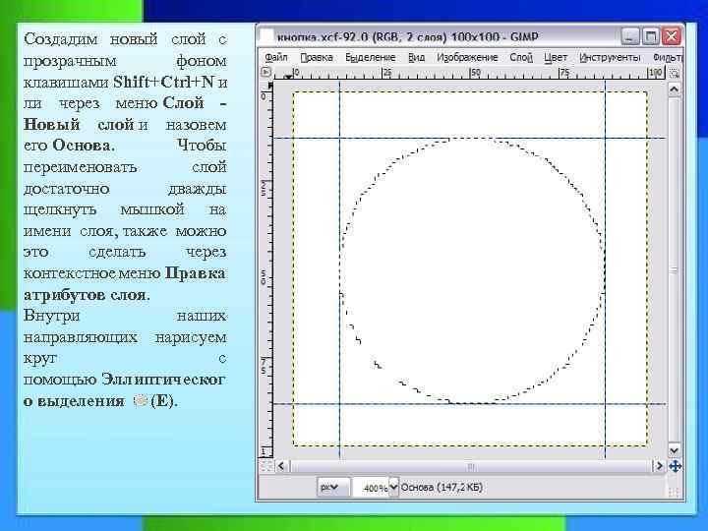The height and width of the screenshot is (531, 708).
Task: Open the navigation preview cross icon
Action: (x=675, y=466)
